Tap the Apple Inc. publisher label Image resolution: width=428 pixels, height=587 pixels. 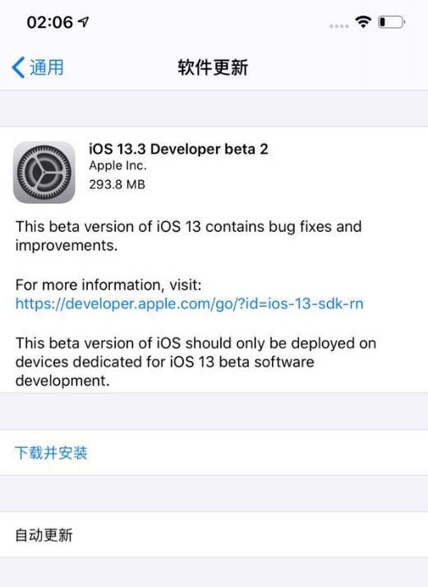[x=117, y=166]
